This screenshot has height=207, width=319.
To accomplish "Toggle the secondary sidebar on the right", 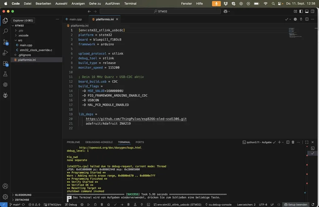I will click(x=312, y=11).
